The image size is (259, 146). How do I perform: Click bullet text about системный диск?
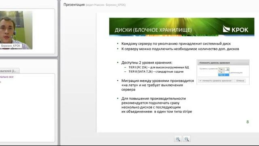pyautogui.click(x=176, y=44)
